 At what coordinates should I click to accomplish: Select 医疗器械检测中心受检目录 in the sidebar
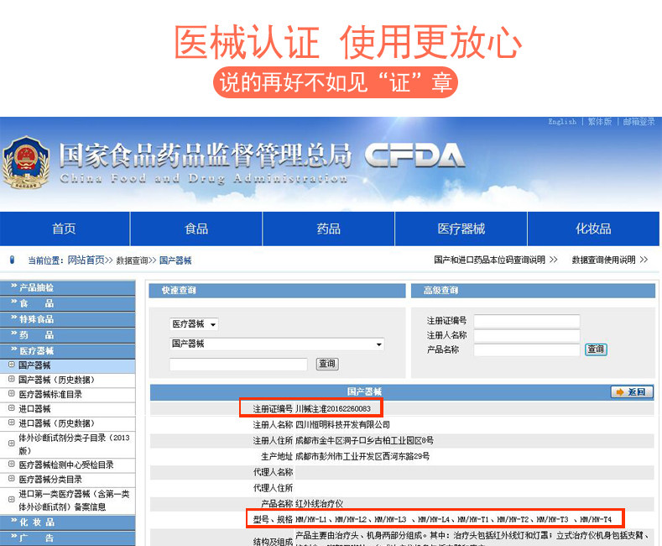click(x=66, y=465)
